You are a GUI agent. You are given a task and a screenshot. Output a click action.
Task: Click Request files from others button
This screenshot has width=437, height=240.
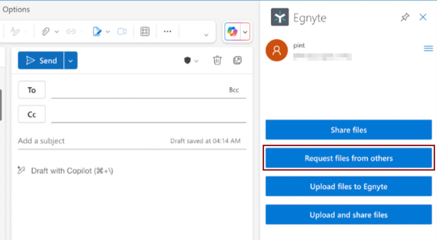pyautogui.click(x=349, y=158)
